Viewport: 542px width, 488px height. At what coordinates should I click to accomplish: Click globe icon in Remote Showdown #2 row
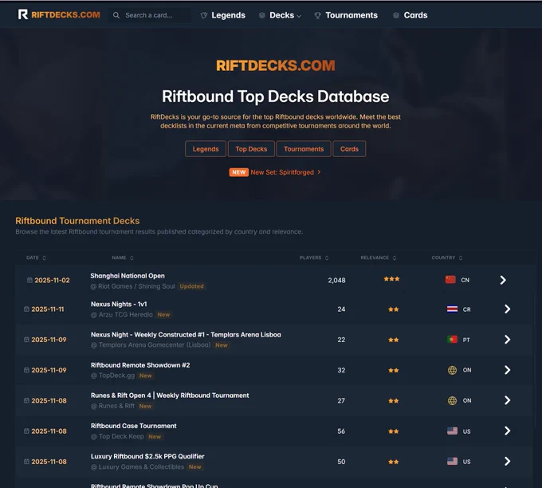pos(452,370)
